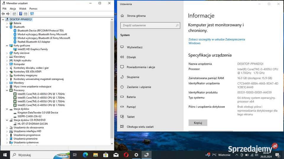Click the taskbar Wyszukaj search box
284x159 pixels.
tap(40, 155)
